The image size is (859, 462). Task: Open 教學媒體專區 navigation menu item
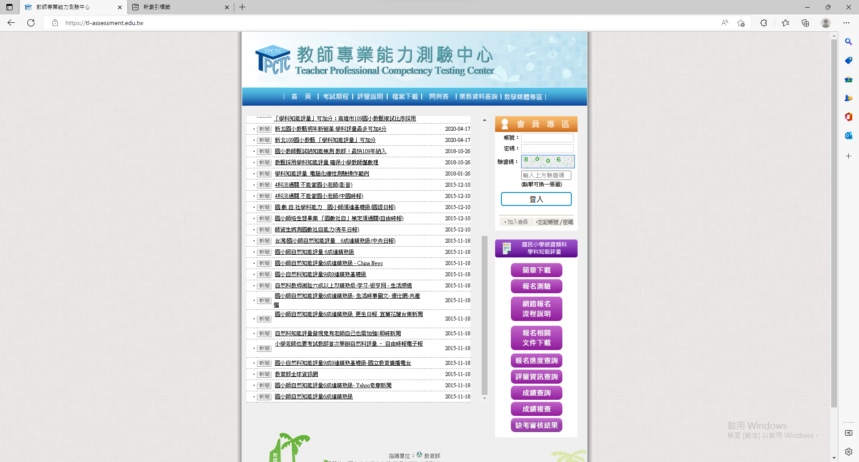[523, 97]
